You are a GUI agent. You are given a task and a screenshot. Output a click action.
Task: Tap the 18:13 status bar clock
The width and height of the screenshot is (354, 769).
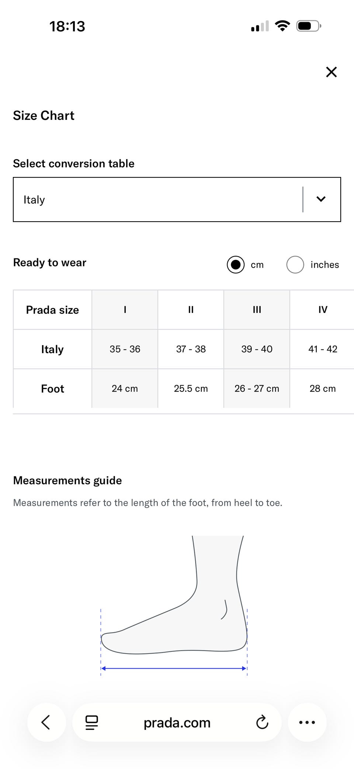(67, 27)
